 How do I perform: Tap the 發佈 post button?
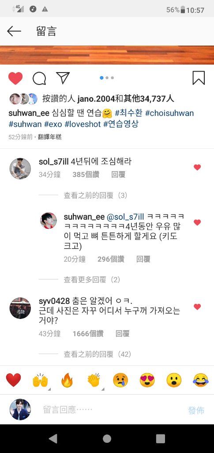pos(196,410)
